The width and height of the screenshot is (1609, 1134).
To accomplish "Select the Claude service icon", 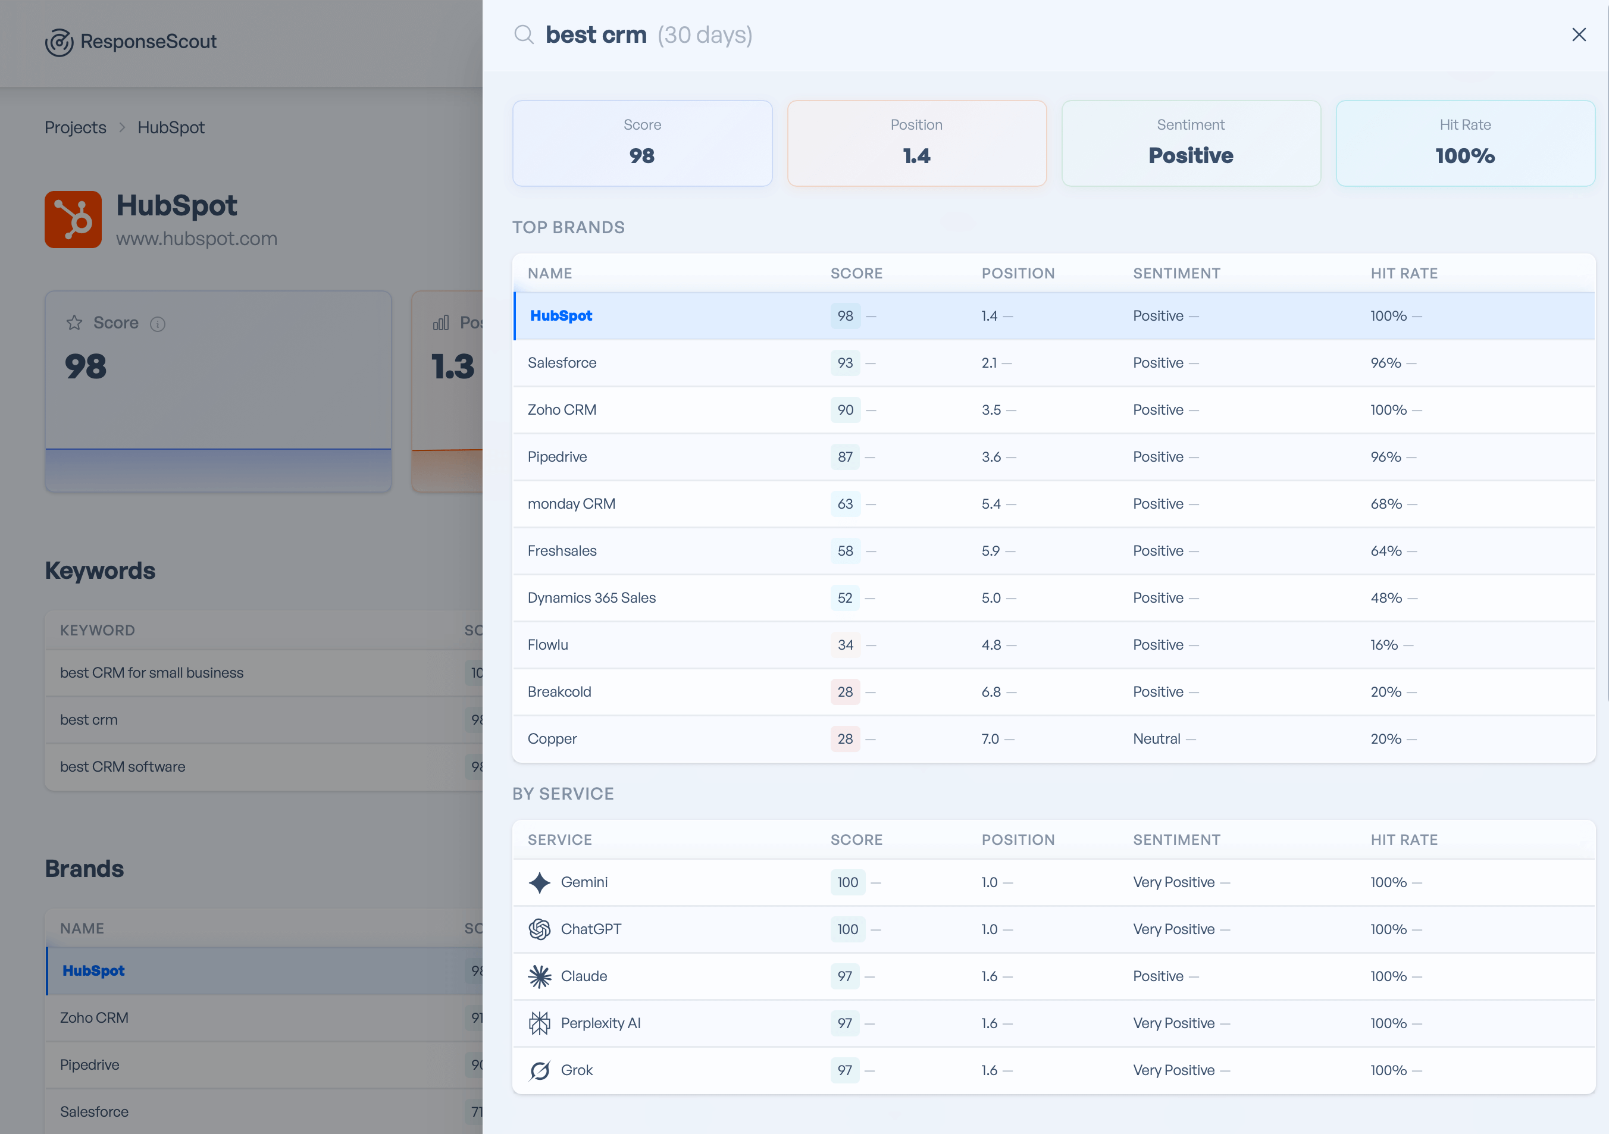I will click(540, 976).
